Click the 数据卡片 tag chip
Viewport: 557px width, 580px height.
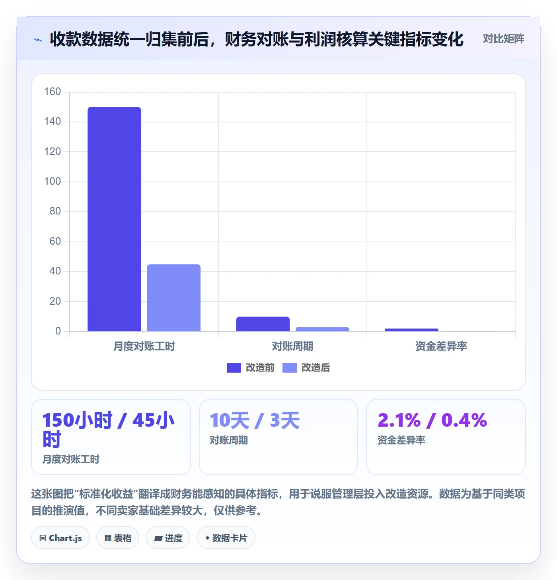[226, 538]
